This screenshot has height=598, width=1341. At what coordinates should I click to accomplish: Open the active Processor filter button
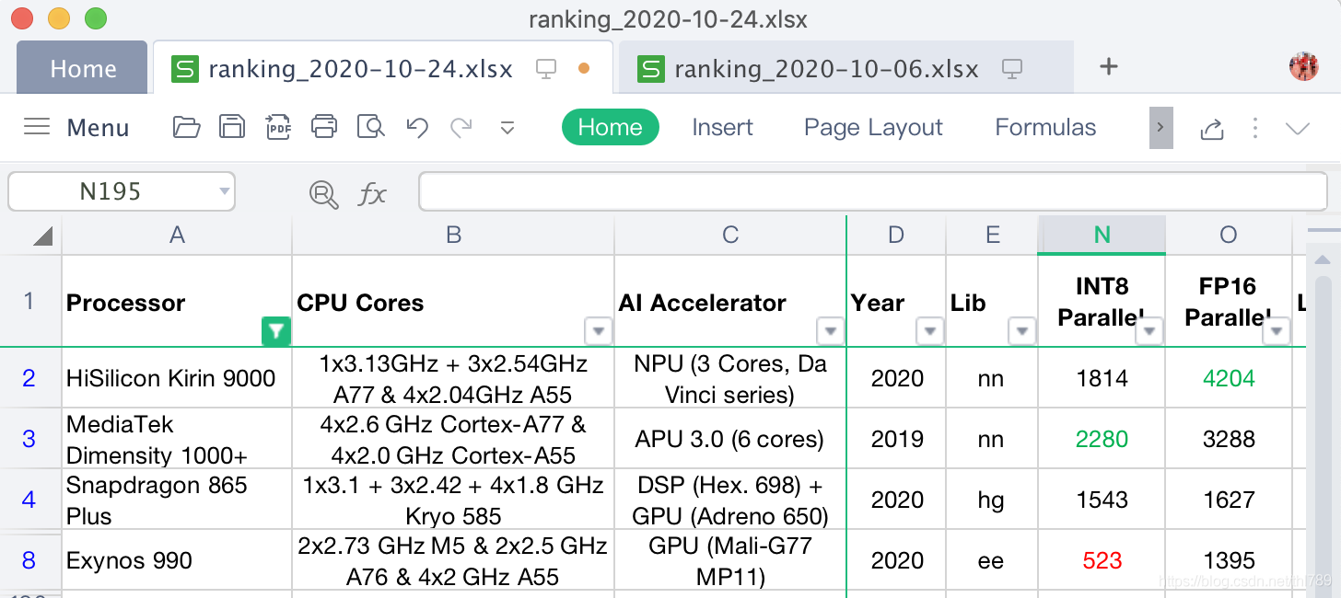pyautogui.click(x=275, y=331)
